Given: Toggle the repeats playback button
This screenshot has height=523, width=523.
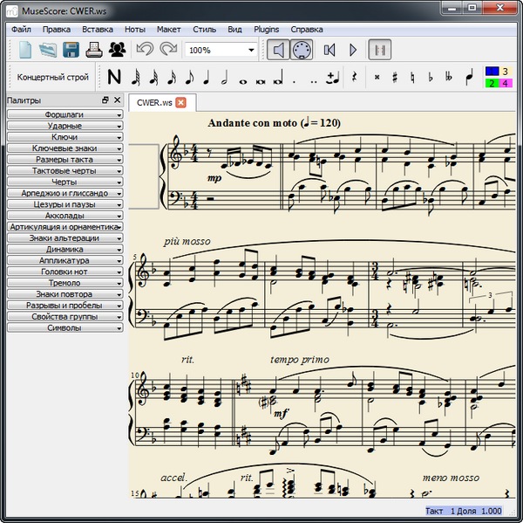Looking at the screenshot, I should click(x=379, y=50).
